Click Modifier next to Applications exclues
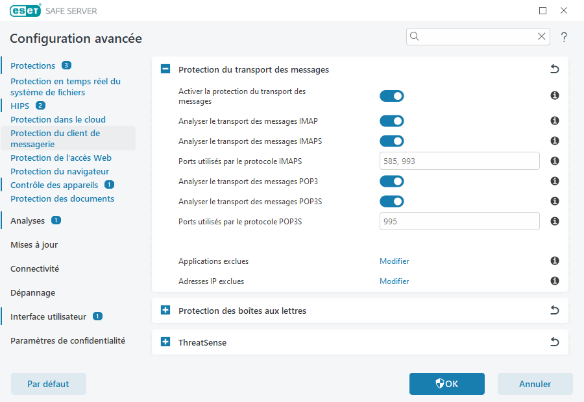584x402 pixels. 394,261
